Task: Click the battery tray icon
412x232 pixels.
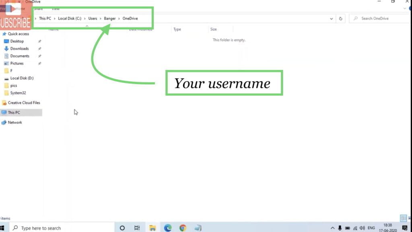Action: (347, 228)
